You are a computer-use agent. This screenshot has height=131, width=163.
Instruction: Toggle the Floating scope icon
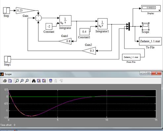point(51,81)
